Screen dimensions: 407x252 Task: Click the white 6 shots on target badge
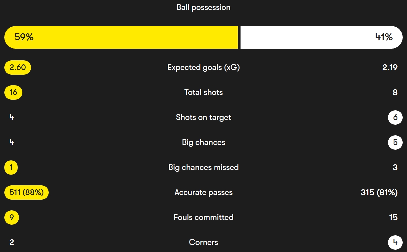395,117
